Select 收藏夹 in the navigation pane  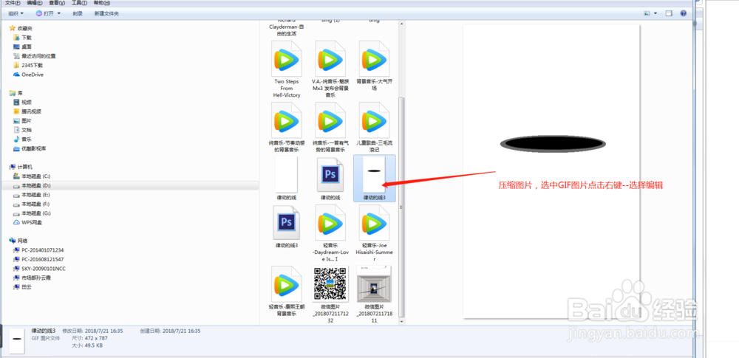21,28
